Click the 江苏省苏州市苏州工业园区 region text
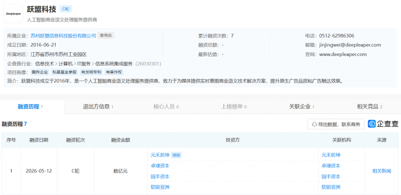This screenshot has width=401, height=195. click(x=59, y=54)
